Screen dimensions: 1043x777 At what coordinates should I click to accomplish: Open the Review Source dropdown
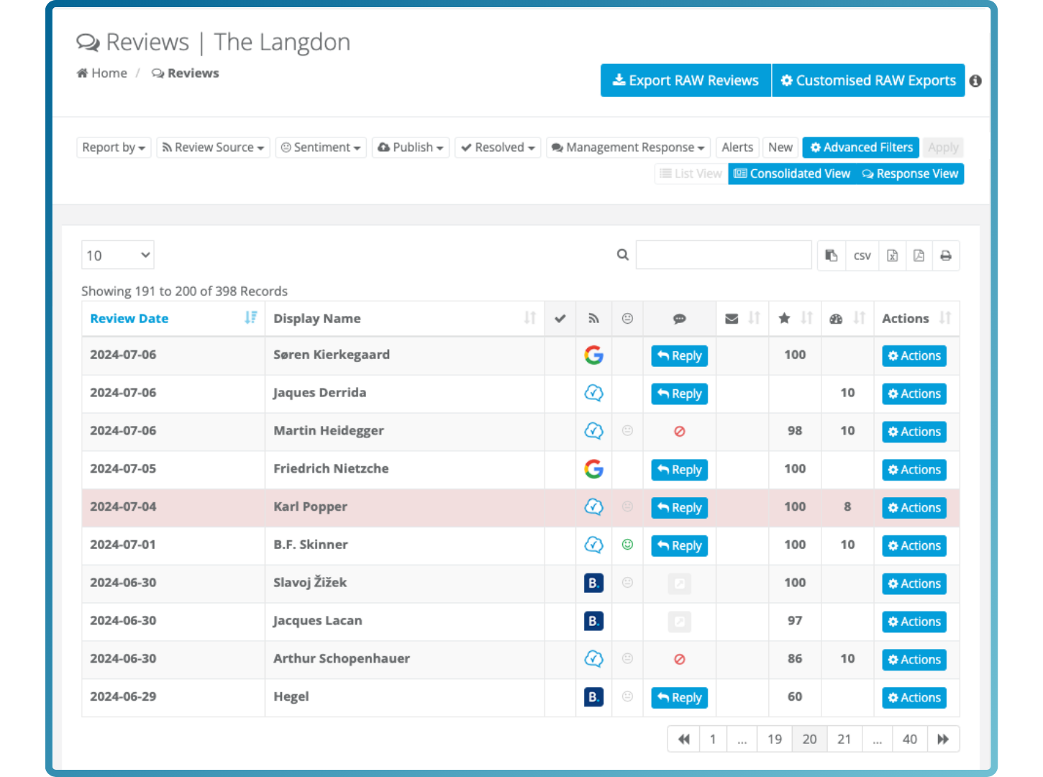(213, 147)
